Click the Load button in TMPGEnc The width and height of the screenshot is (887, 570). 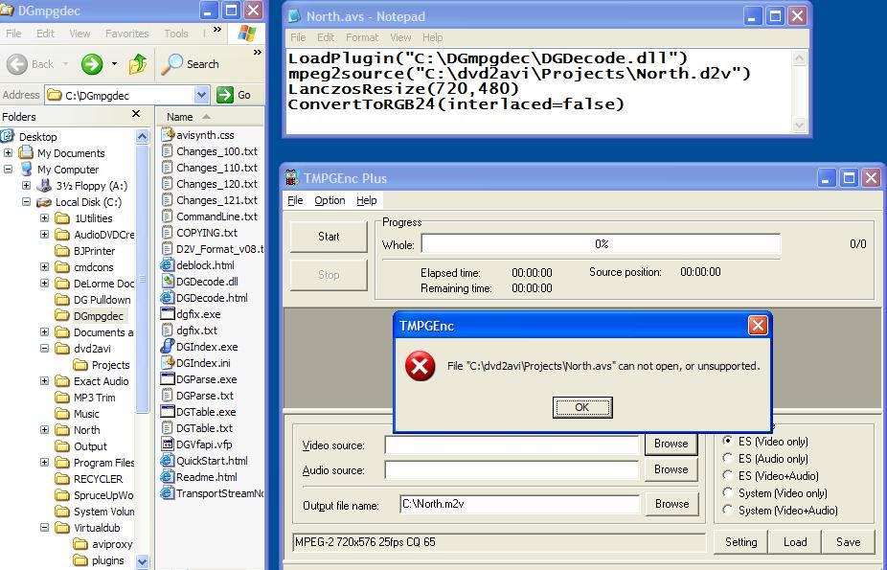point(795,541)
